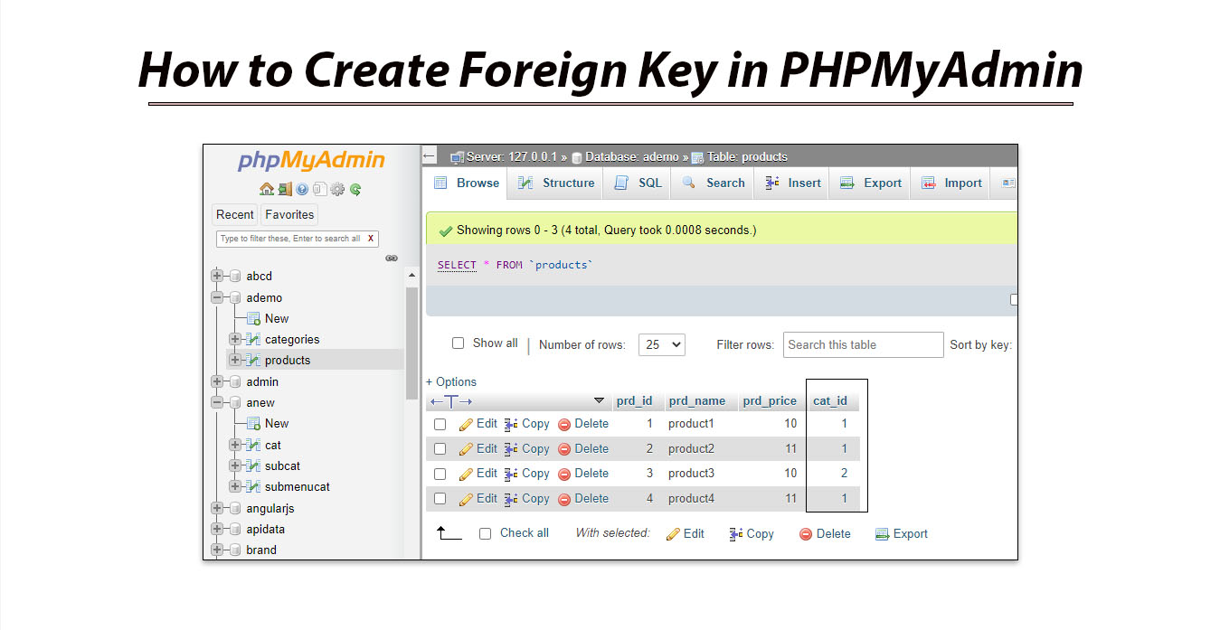
Task: Open settings with the gear icon
Action: [336, 189]
